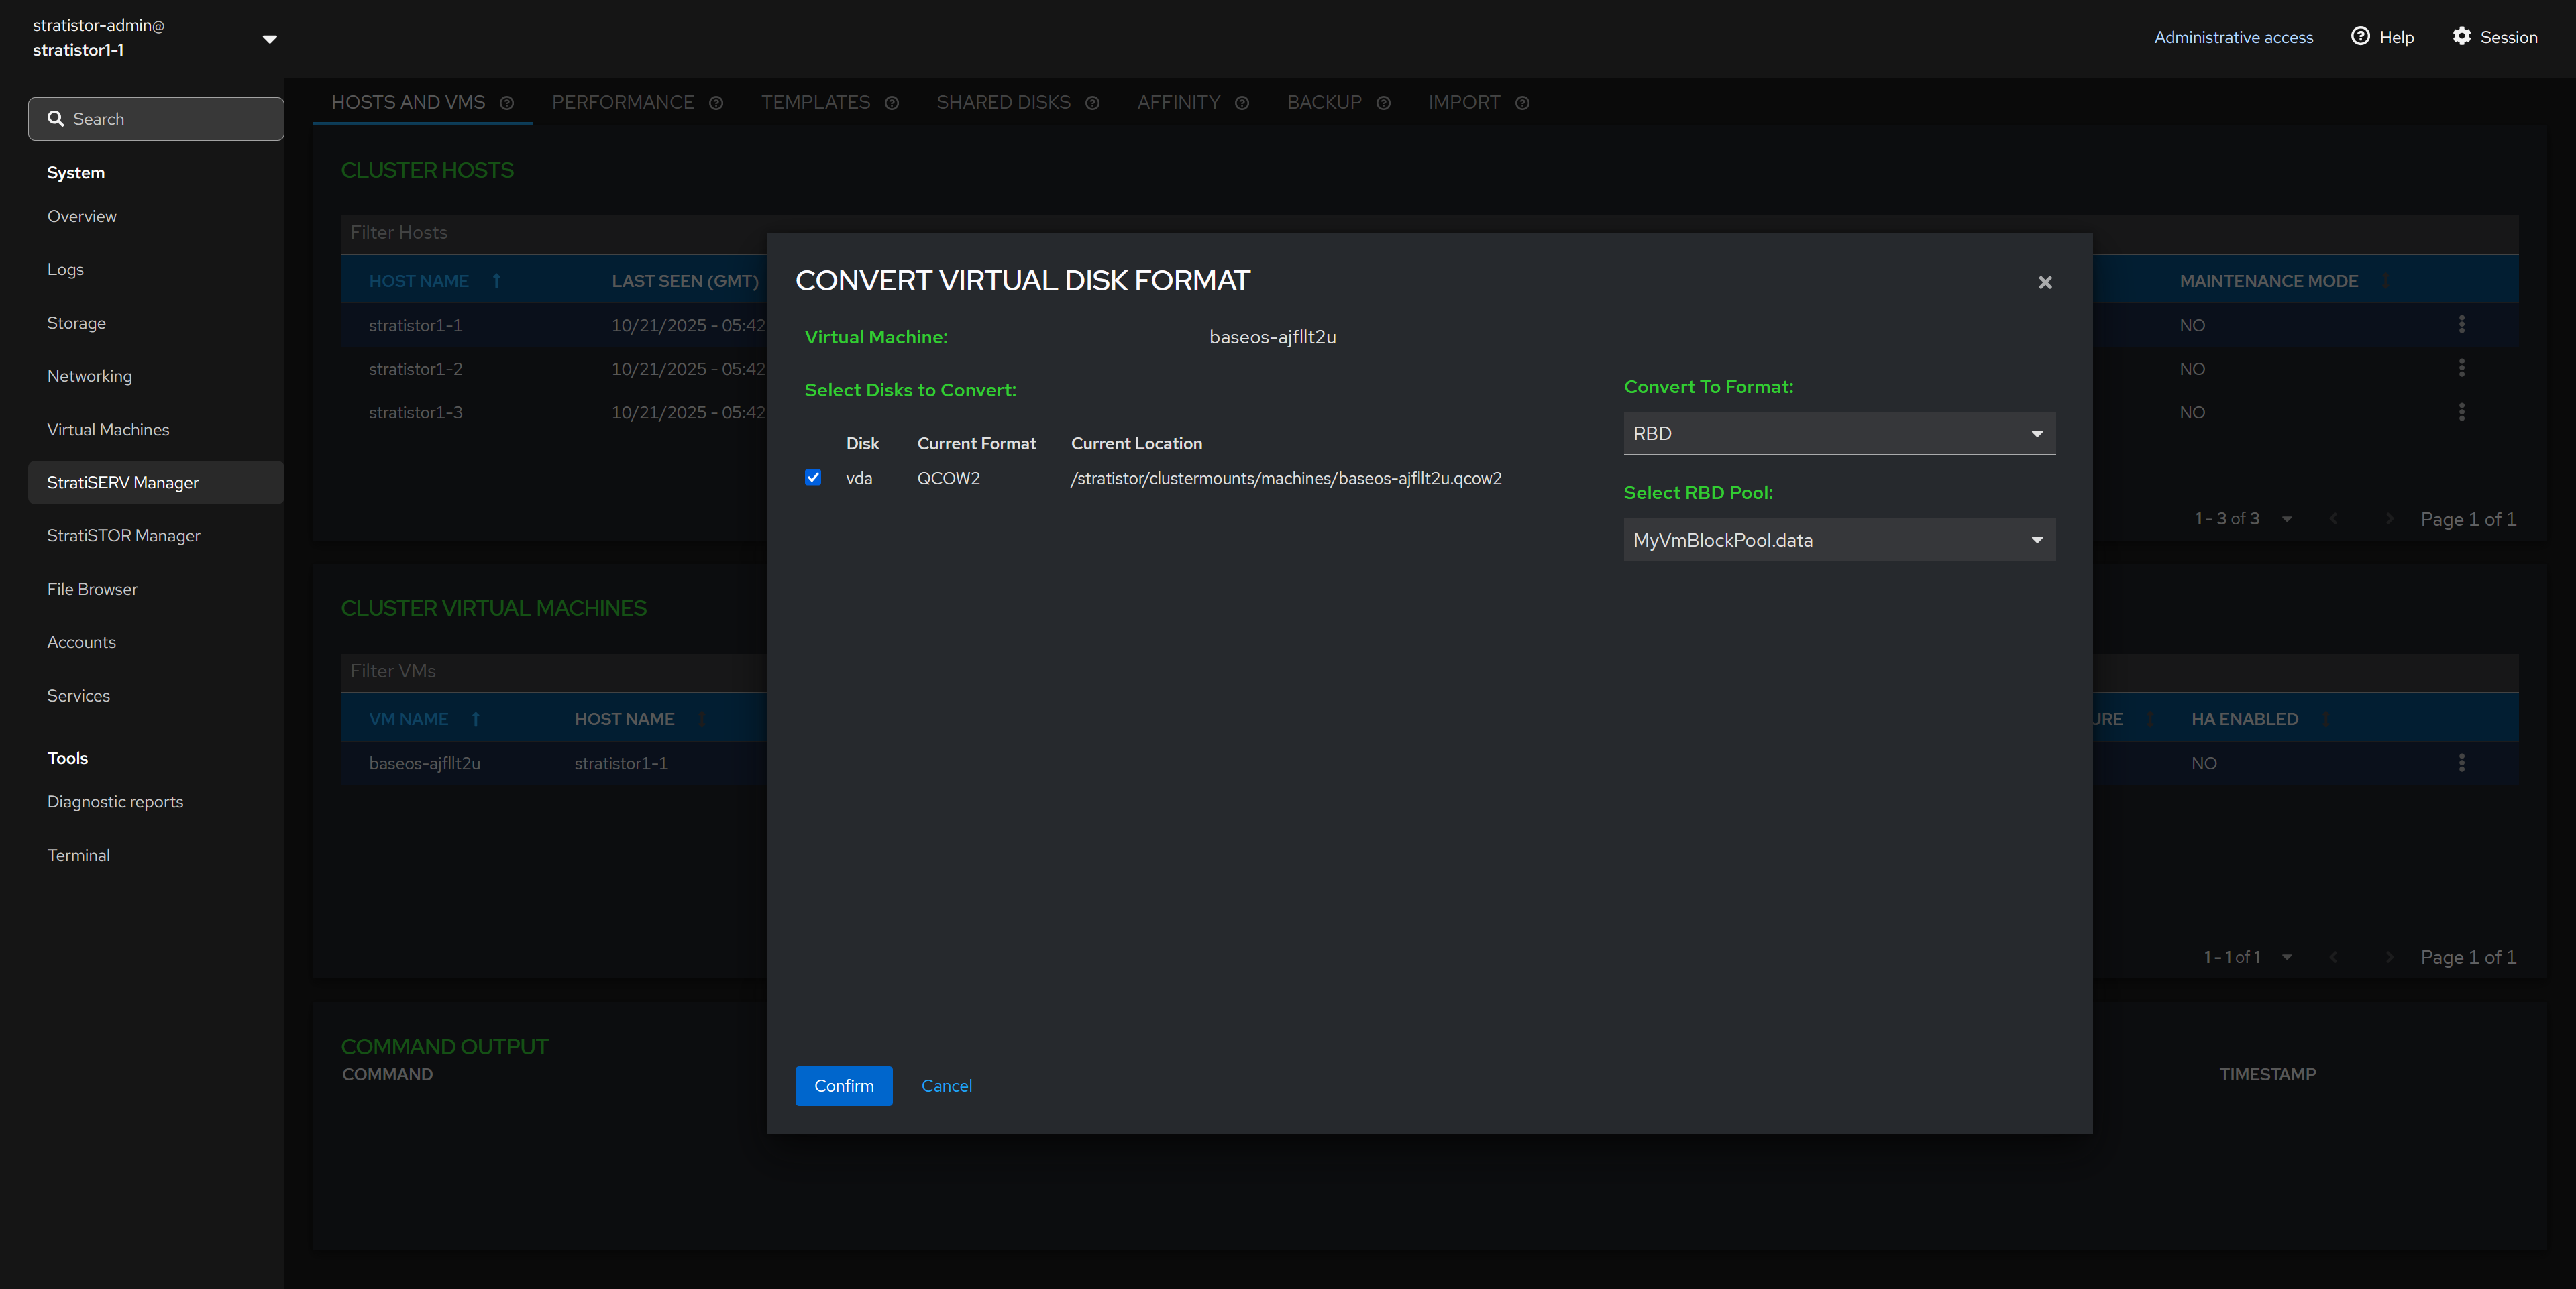The width and height of the screenshot is (2576, 1289).
Task: Open the Import tab
Action: coord(1463,103)
